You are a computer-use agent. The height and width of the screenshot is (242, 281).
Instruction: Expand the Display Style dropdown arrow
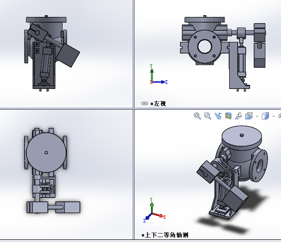tap(273, 116)
